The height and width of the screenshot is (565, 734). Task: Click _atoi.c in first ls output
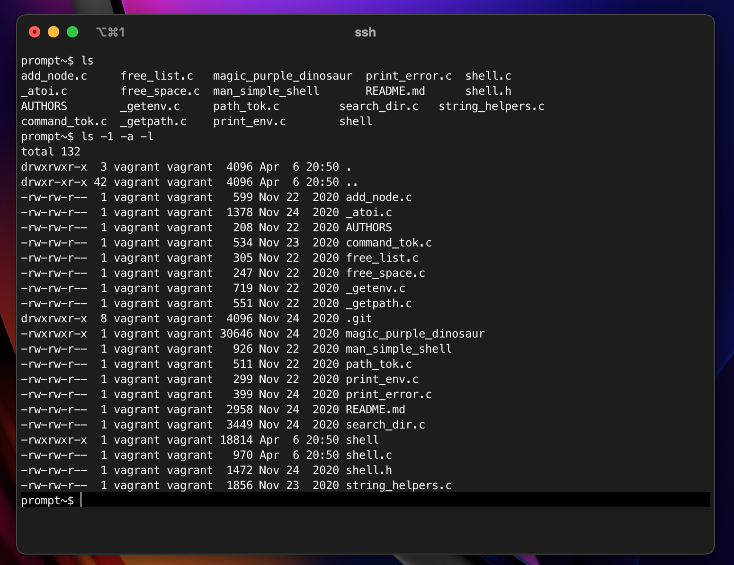click(x=44, y=91)
